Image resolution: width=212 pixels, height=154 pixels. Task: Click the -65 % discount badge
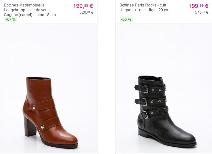coord(126,19)
